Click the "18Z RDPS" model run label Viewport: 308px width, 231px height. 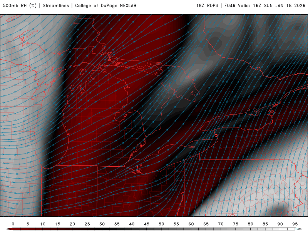click(x=207, y=5)
